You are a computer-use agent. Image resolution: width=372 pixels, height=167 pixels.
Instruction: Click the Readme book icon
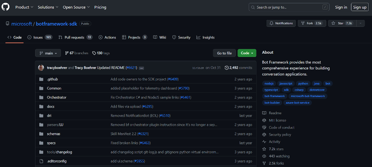tap(264, 113)
